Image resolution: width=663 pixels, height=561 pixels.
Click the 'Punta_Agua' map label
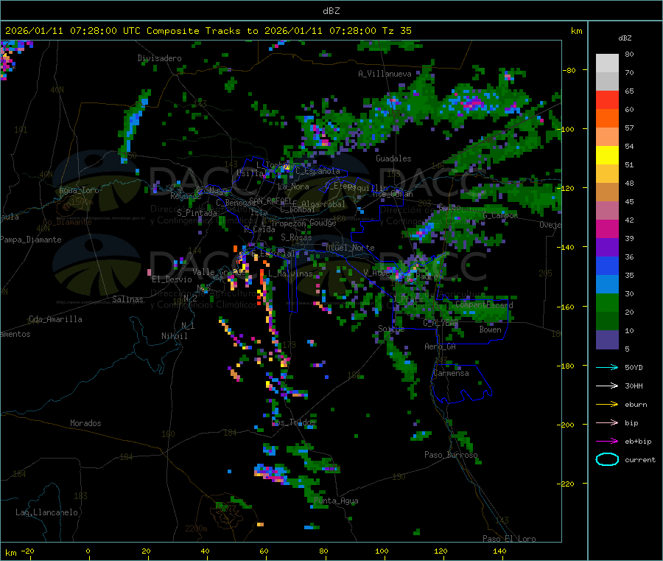pyautogui.click(x=336, y=501)
